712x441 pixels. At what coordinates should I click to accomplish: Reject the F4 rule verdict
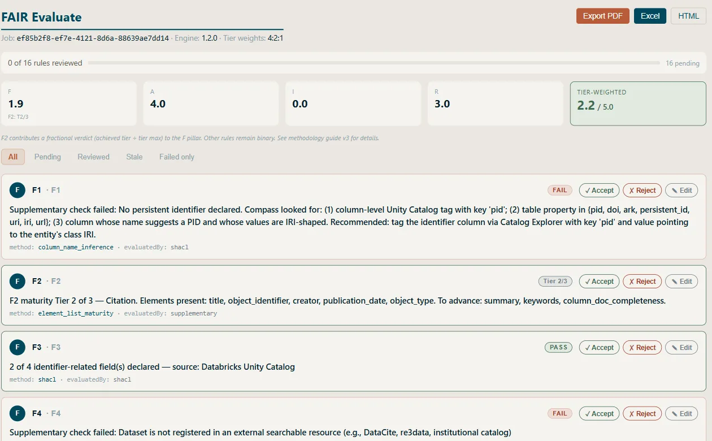[642, 413]
